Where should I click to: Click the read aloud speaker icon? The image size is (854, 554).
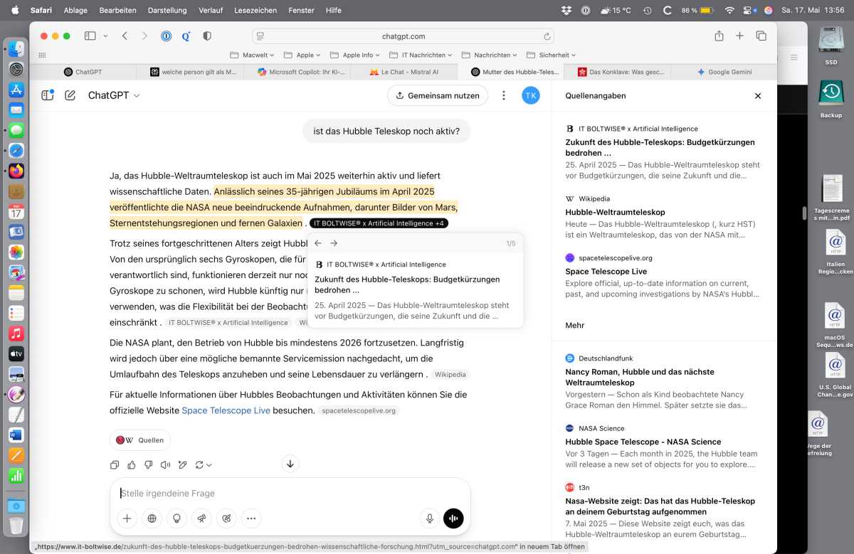tap(166, 465)
